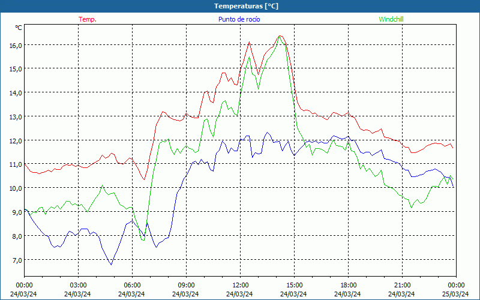The width and height of the screenshot is (480, 300).
Task: Click the 14,0 value on the y-axis
Action: pos(16,93)
